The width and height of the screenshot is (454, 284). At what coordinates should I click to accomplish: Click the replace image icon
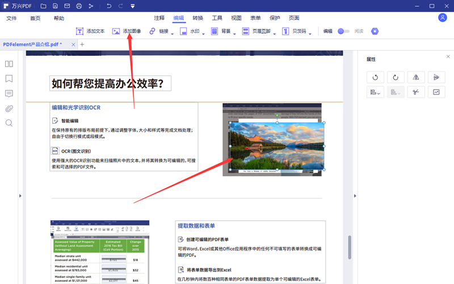tap(436, 92)
